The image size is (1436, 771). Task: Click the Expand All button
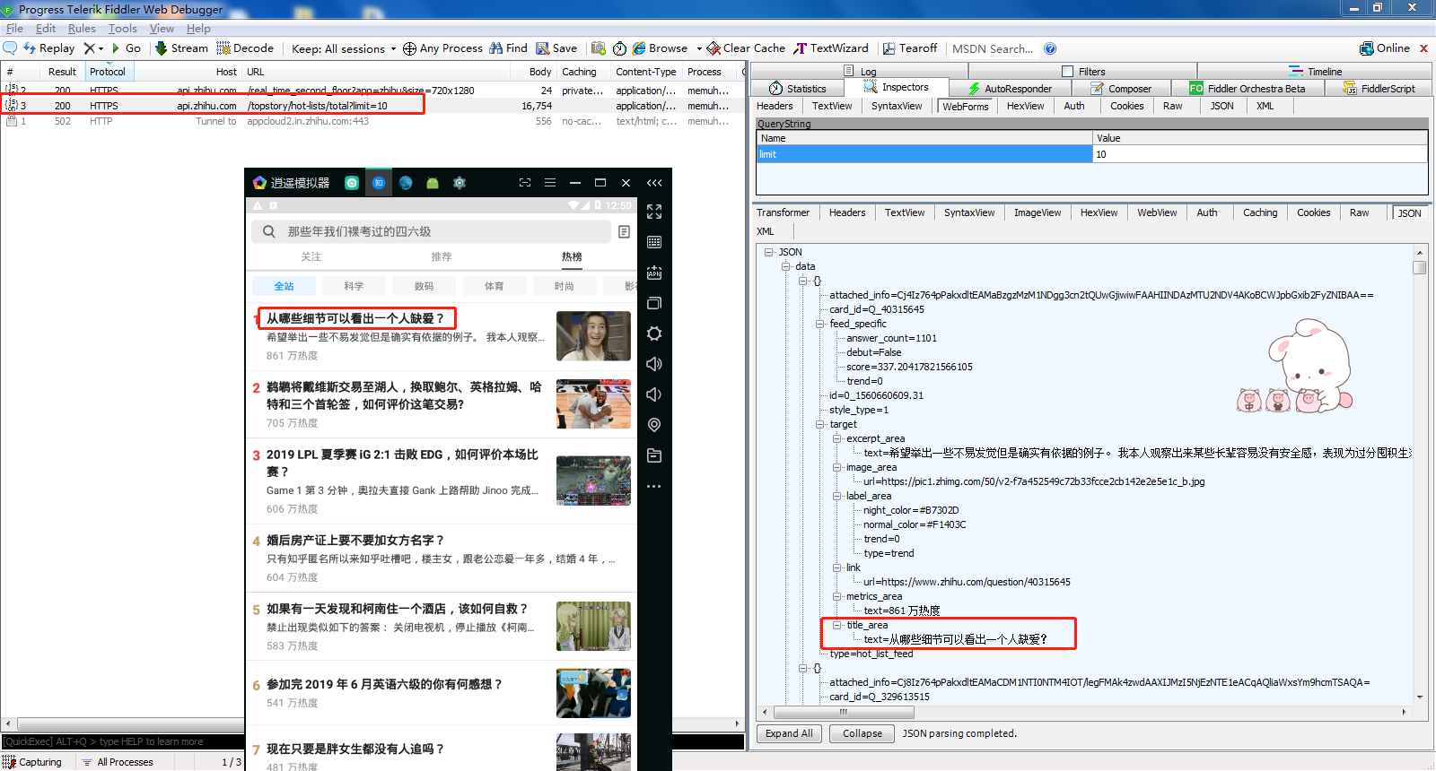[789, 733]
